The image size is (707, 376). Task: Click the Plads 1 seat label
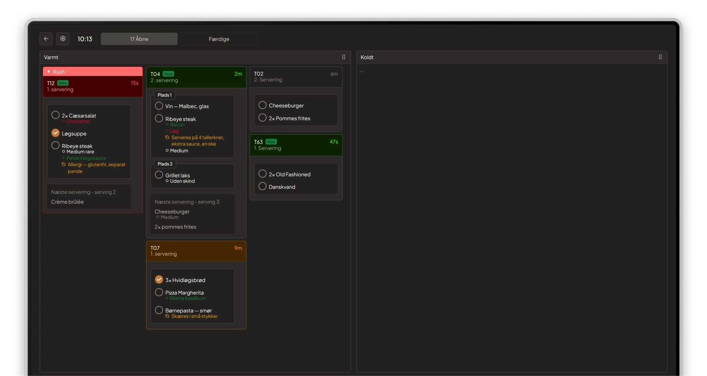click(x=165, y=95)
